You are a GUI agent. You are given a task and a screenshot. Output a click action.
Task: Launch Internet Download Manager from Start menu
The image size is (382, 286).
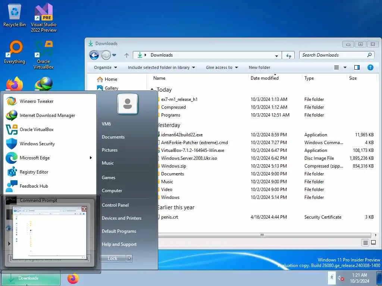(x=50, y=115)
